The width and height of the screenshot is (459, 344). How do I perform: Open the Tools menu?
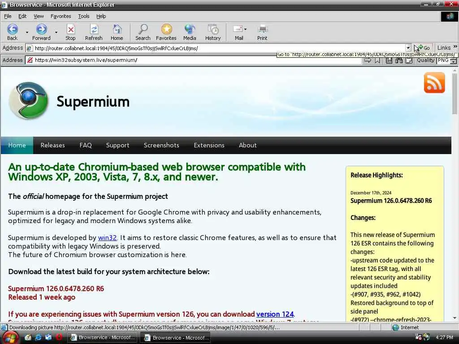[83, 17]
